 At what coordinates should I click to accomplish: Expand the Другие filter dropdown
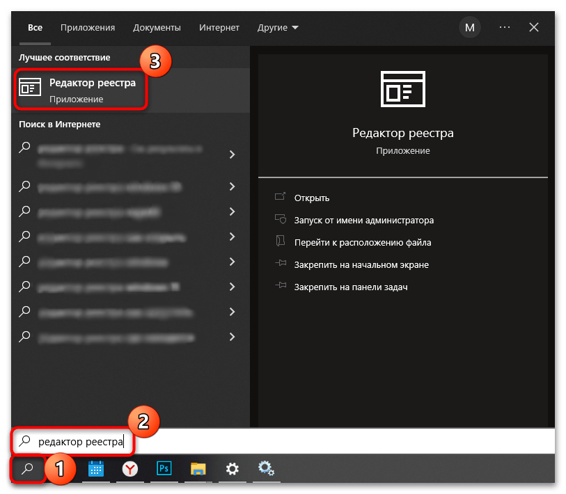tap(277, 28)
